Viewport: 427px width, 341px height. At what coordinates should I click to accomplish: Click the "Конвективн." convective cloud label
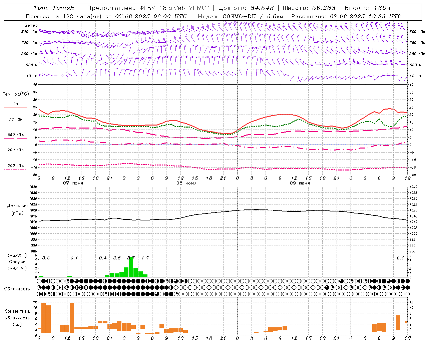click(x=17, y=311)
